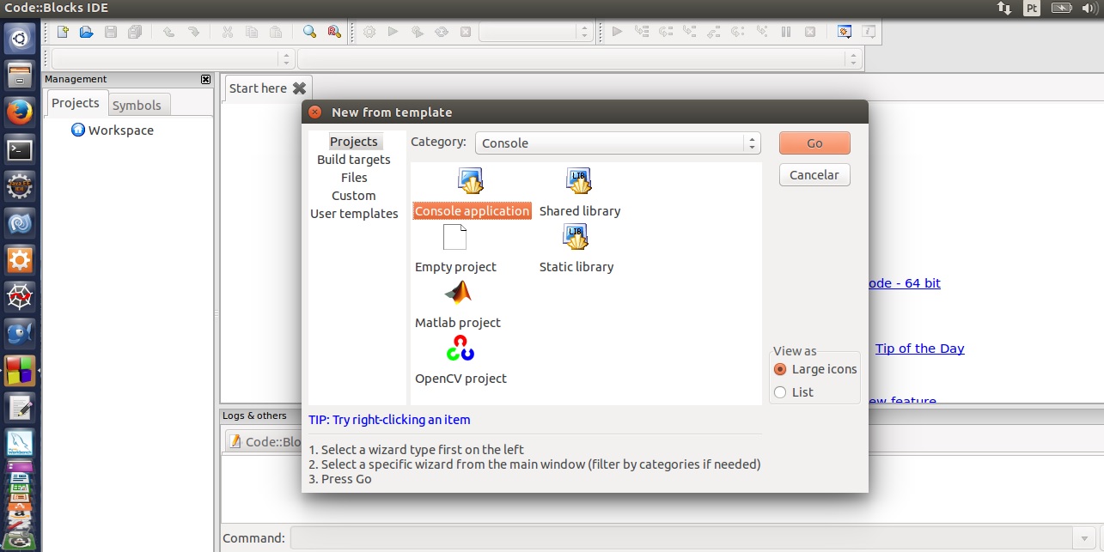The image size is (1104, 552).
Task: Click the Cancelar button
Action: [814, 175]
